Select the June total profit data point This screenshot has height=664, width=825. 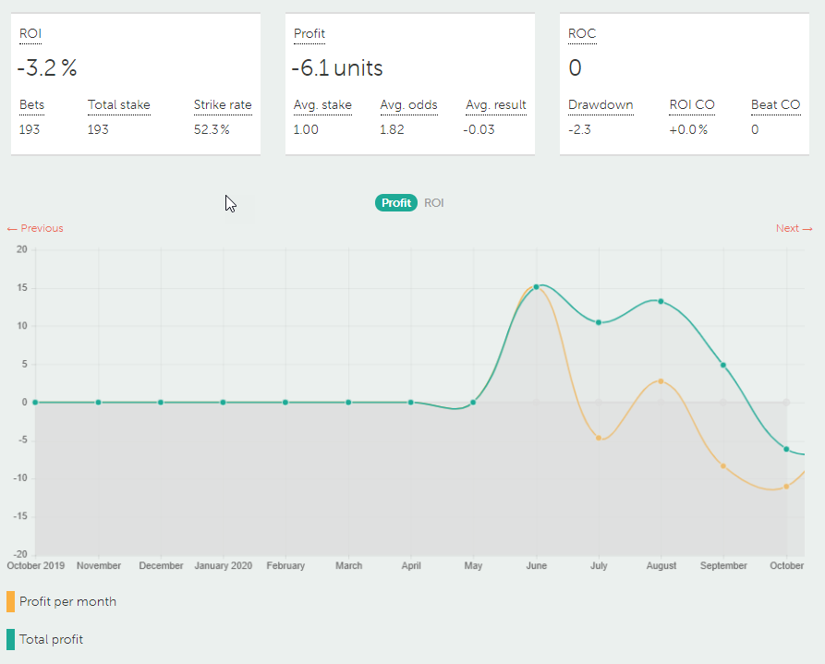point(536,287)
